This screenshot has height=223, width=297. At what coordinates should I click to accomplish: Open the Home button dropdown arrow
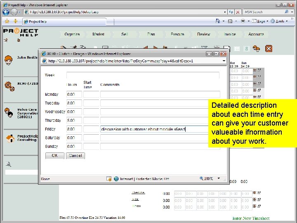(224, 21)
